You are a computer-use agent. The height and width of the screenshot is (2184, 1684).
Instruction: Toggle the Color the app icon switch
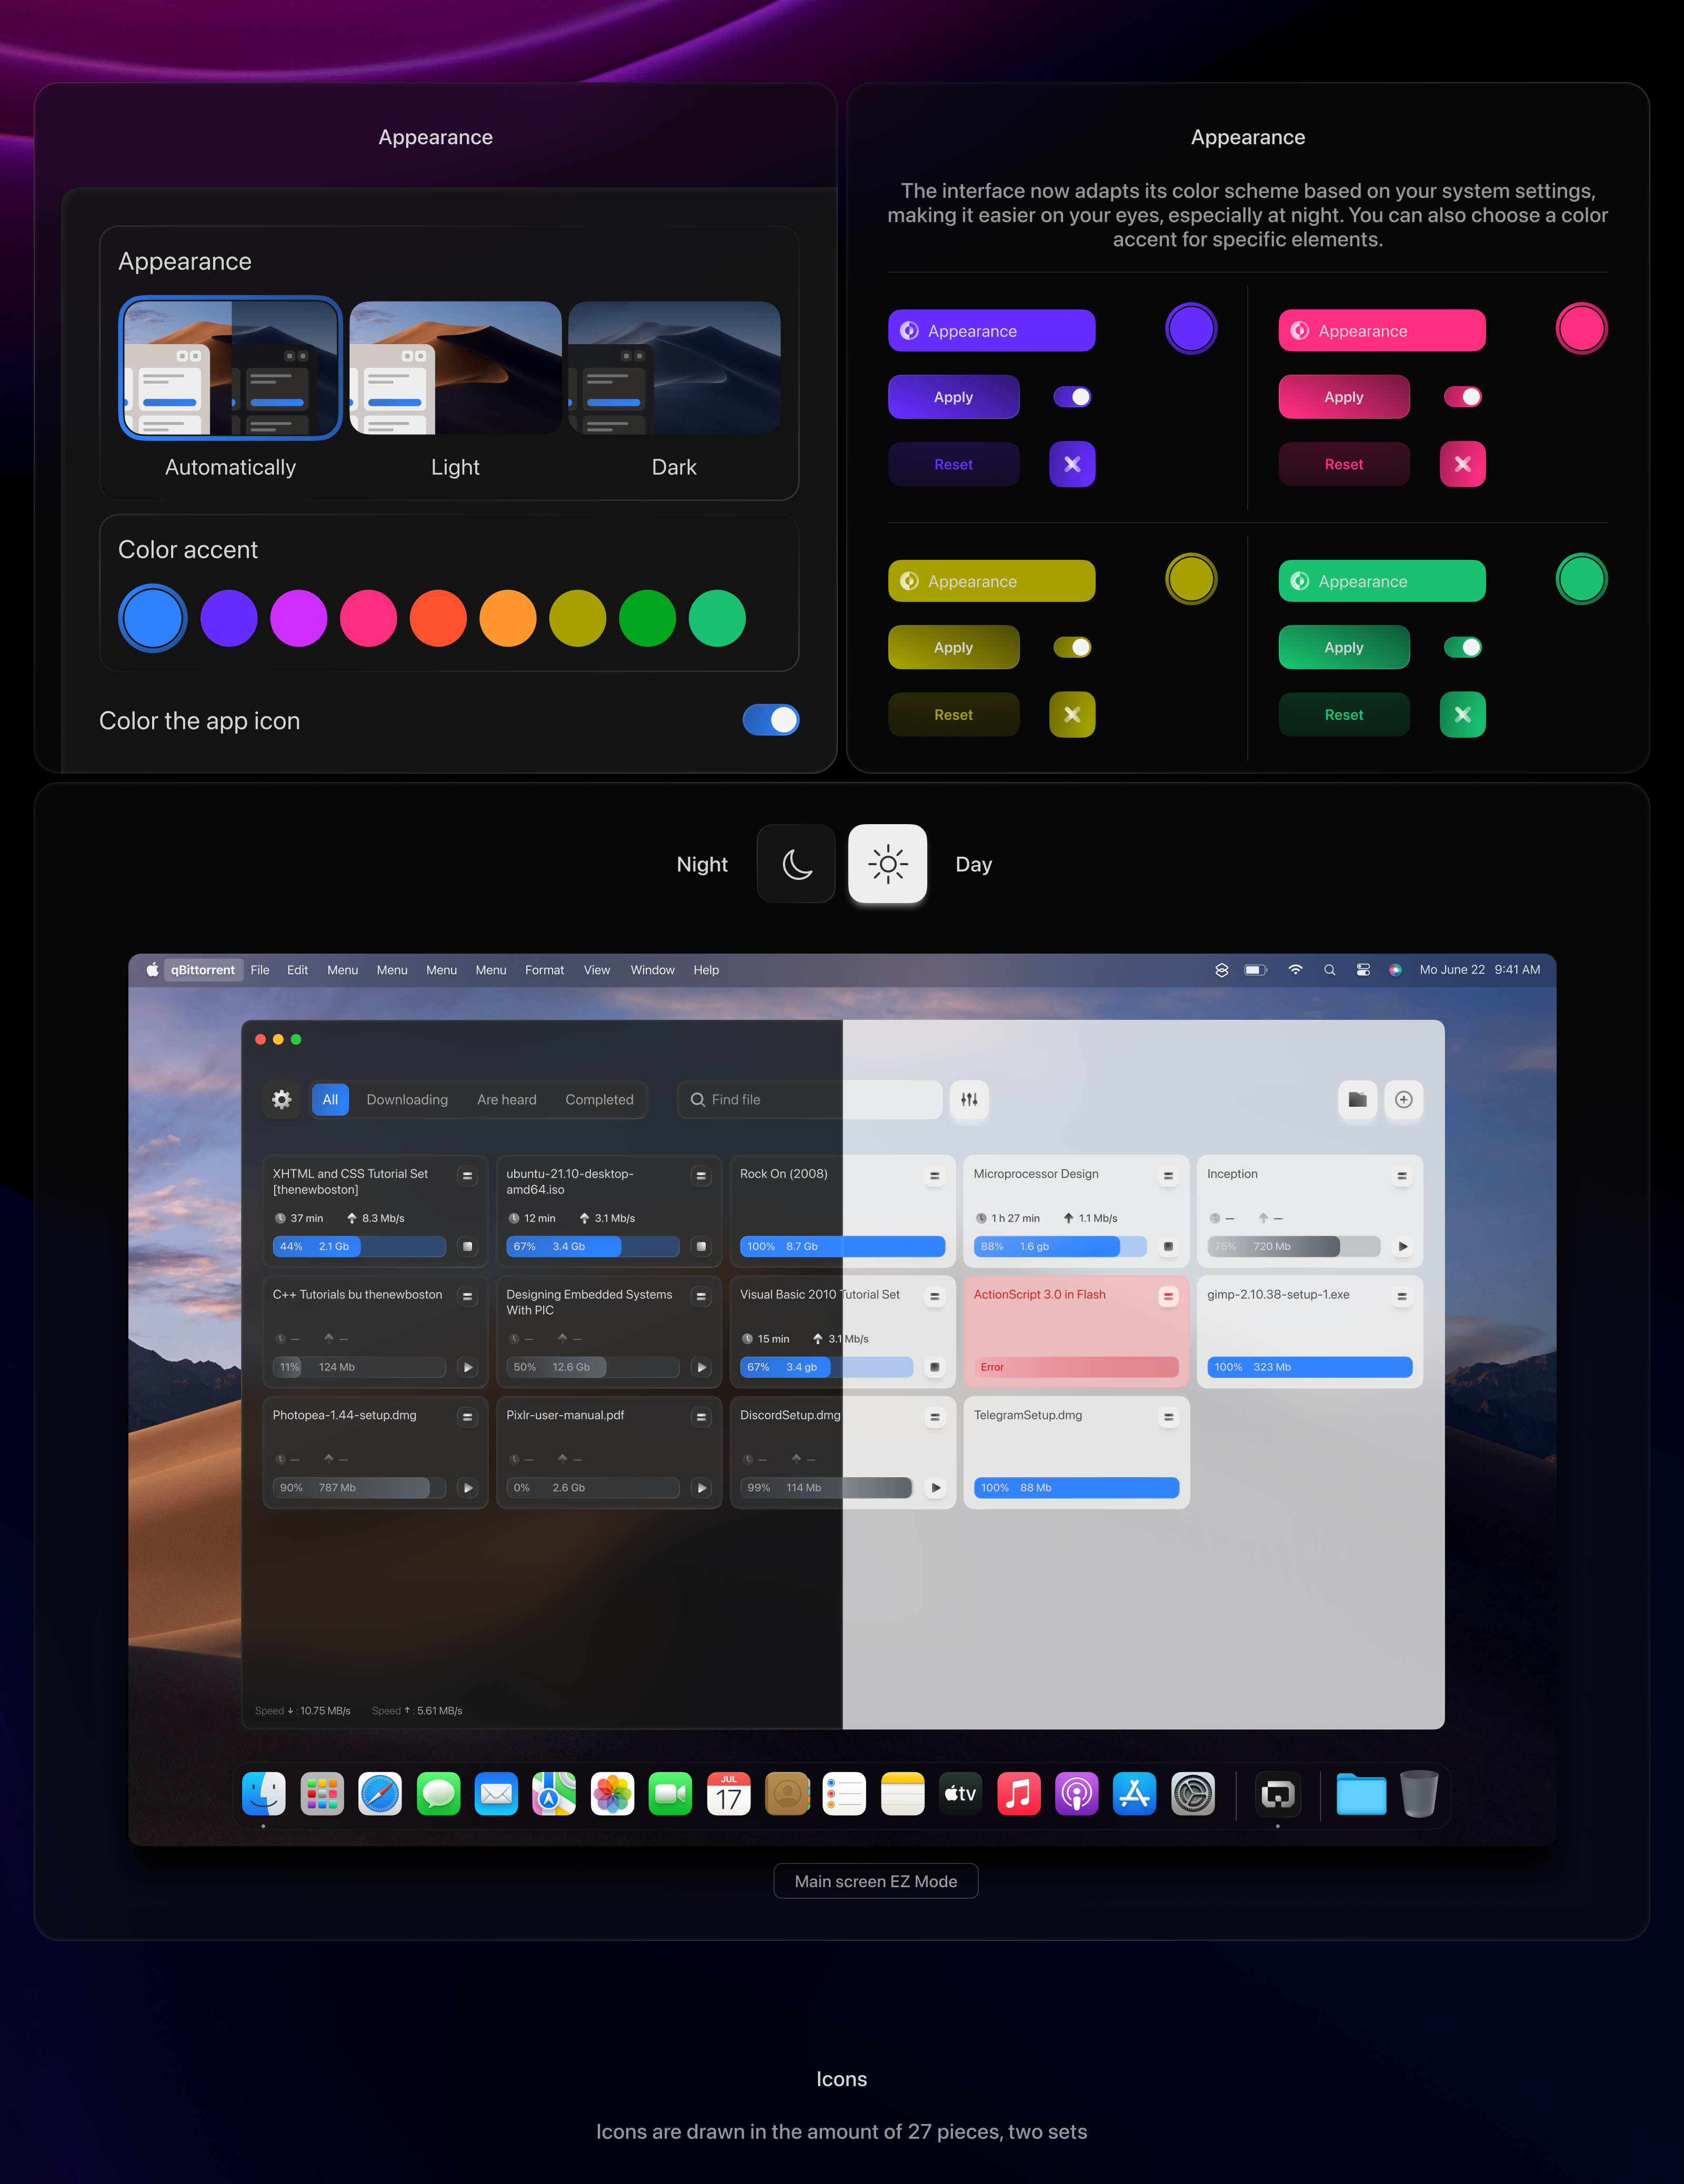(770, 720)
